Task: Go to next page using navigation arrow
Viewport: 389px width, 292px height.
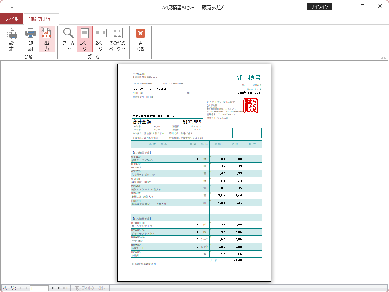Action: pyautogui.click(x=53, y=288)
